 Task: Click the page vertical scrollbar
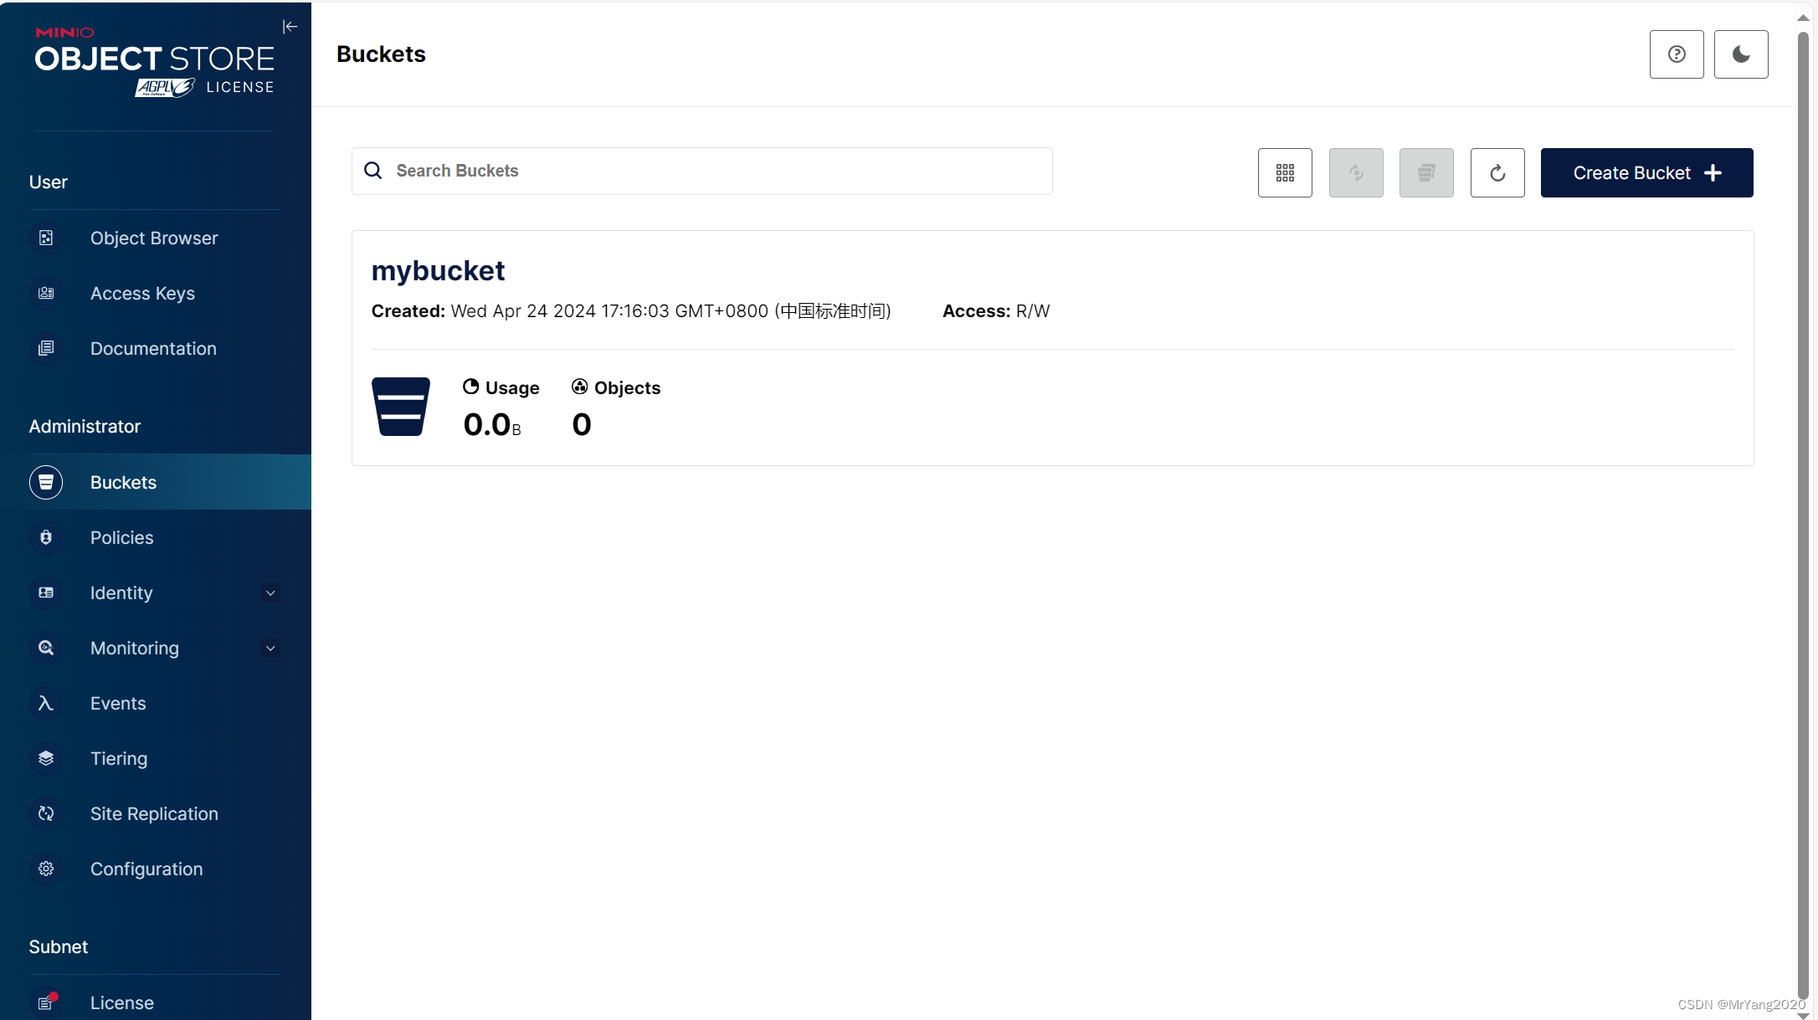[x=1802, y=502]
